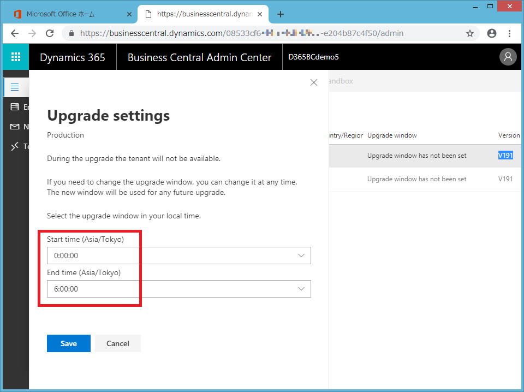Select highlighted V191 version cell

pyautogui.click(x=505, y=156)
